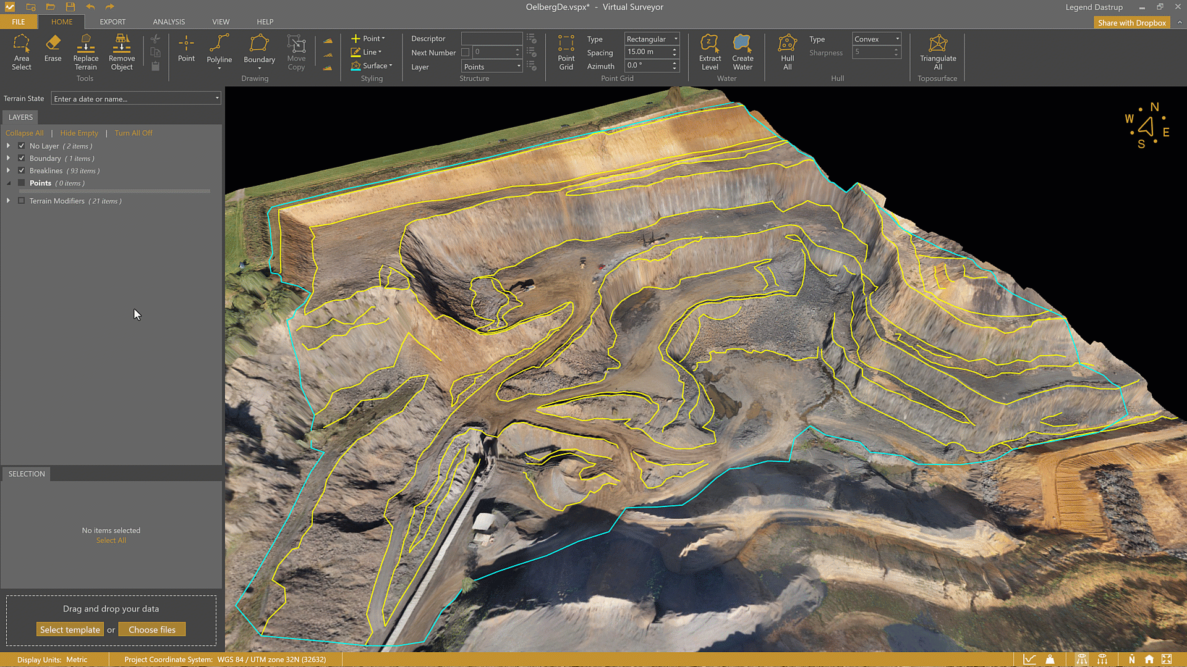Open the Terrain State combo box
This screenshot has width=1187, height=667.
(136, 99)
